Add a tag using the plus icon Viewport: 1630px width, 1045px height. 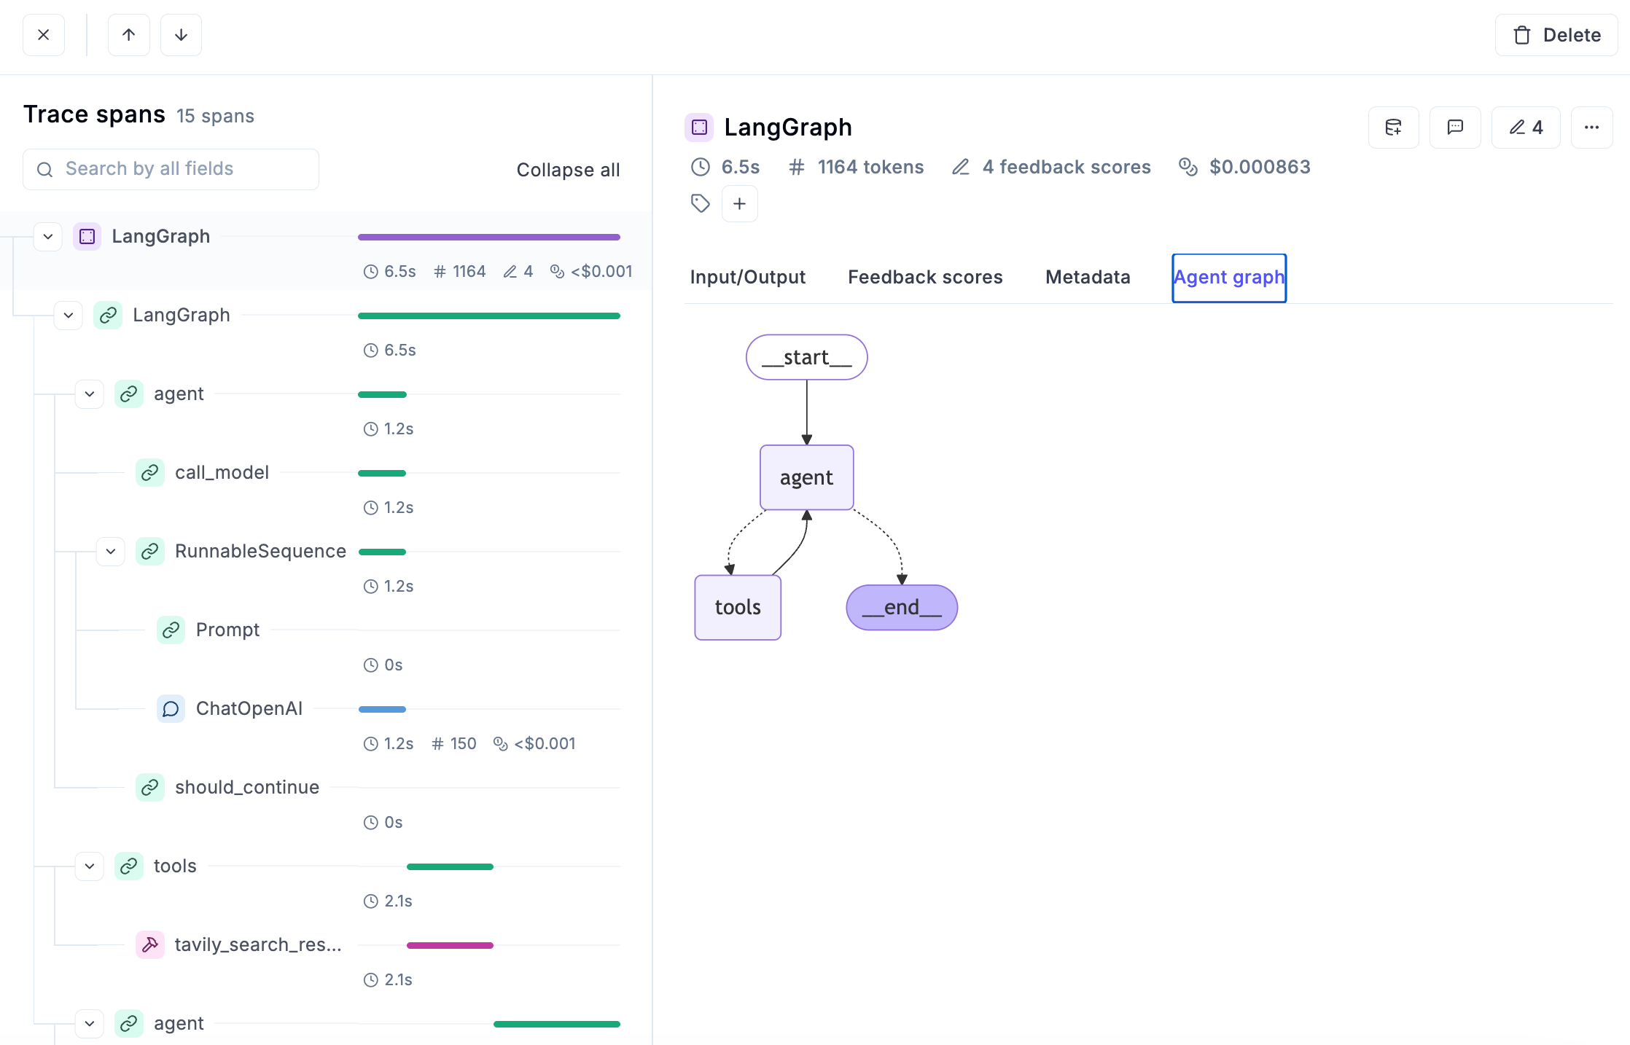pos(739,203)
